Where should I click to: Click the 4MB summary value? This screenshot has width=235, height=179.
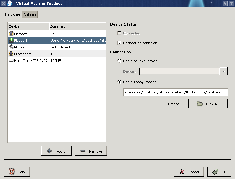click(54, 34)
